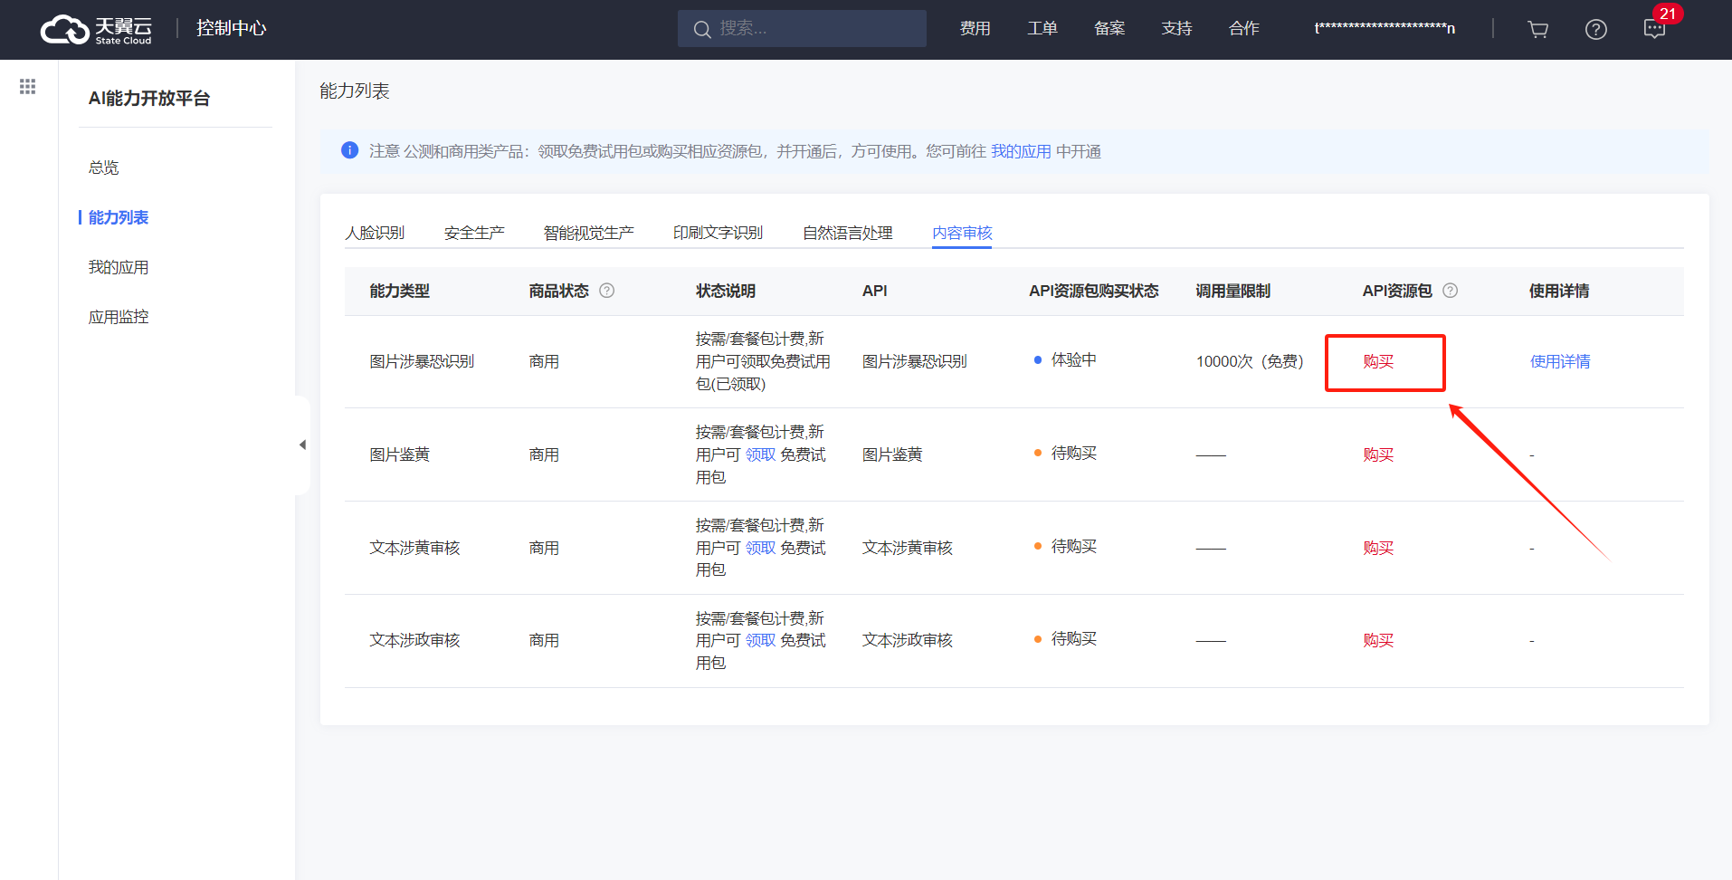Click help icon beside 商品状态 header

[x=607, y=291]
